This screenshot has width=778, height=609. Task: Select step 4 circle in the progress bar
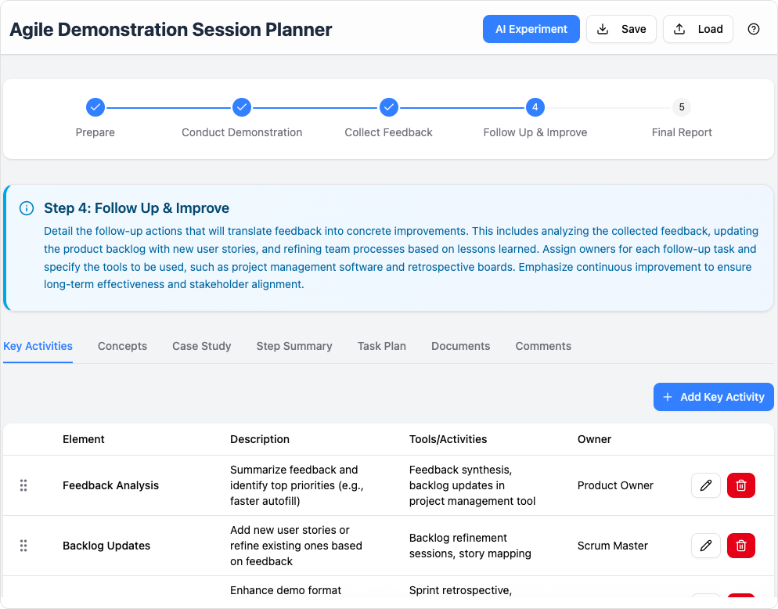coord(535,107)
